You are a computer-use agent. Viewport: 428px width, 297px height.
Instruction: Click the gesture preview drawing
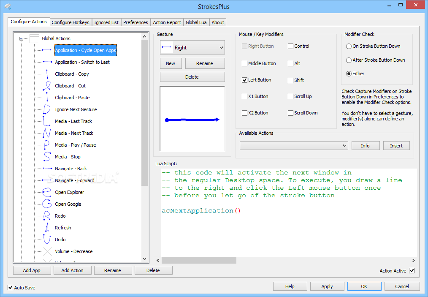(x=192, y=119)
